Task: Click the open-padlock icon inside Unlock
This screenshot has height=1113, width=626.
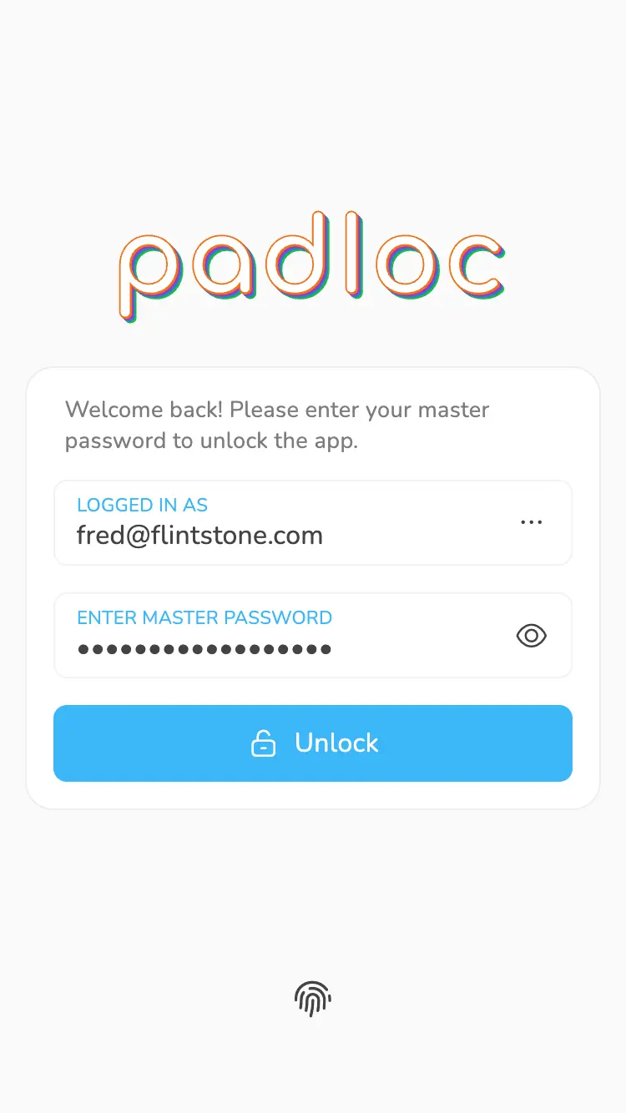Action: (264, 743)
